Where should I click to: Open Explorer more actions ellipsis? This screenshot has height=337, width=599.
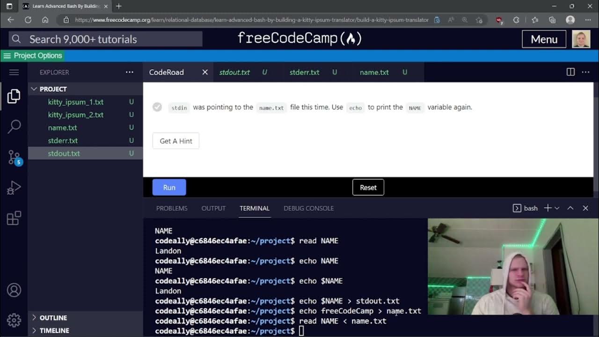tap(130, 72)
